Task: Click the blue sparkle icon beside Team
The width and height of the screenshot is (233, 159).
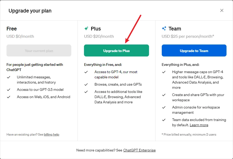Action: [x=164, y=29]
